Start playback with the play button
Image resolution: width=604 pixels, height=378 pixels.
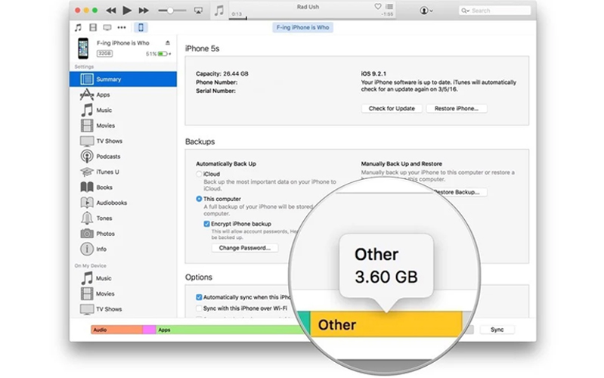[x=127, y=11]
